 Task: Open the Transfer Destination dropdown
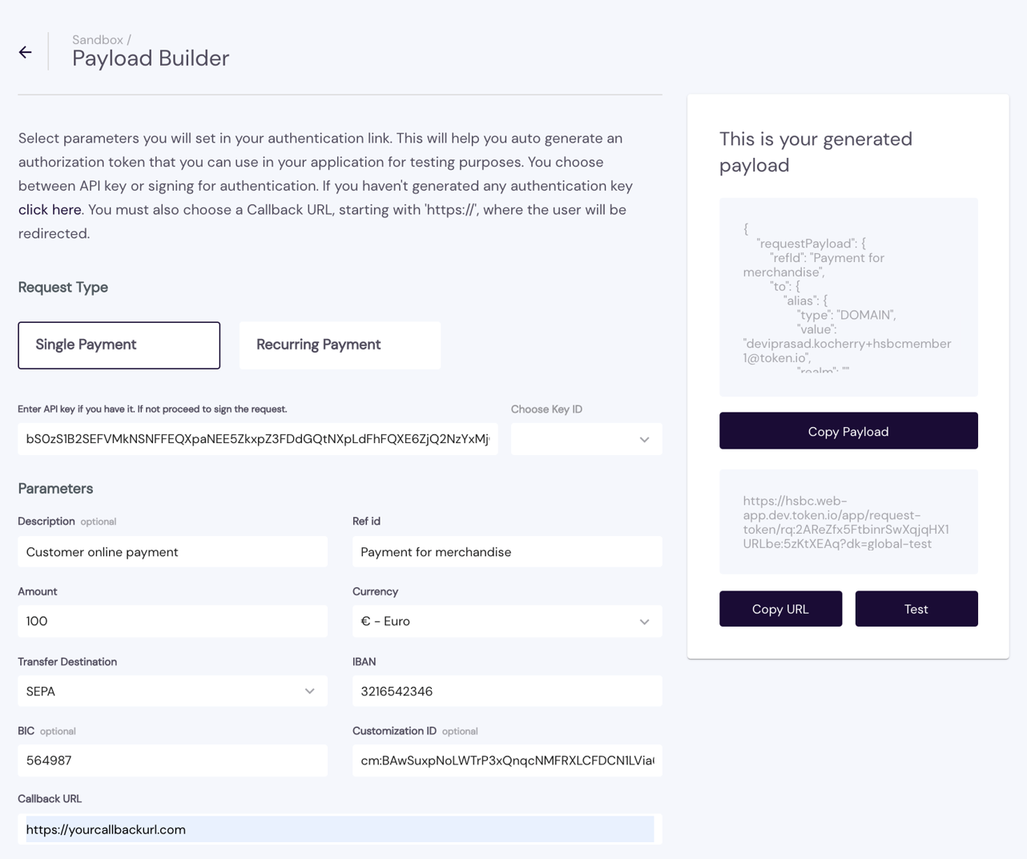point(172,691)
